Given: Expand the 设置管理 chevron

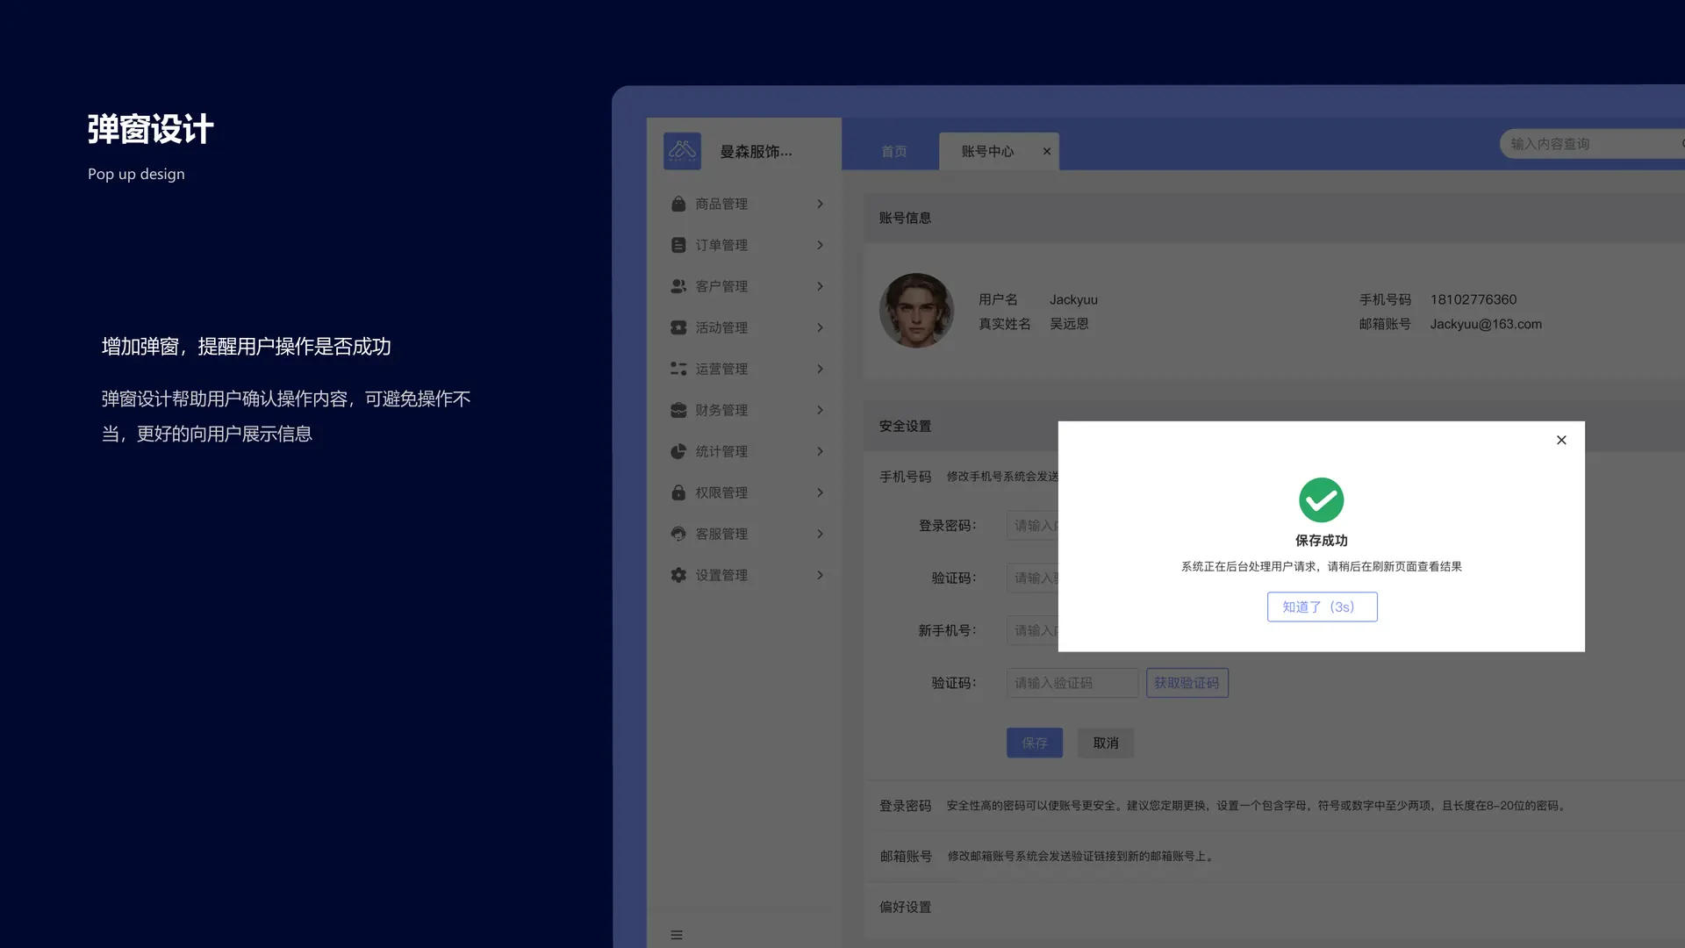Looking at the screenshot, I should [821, 575].
